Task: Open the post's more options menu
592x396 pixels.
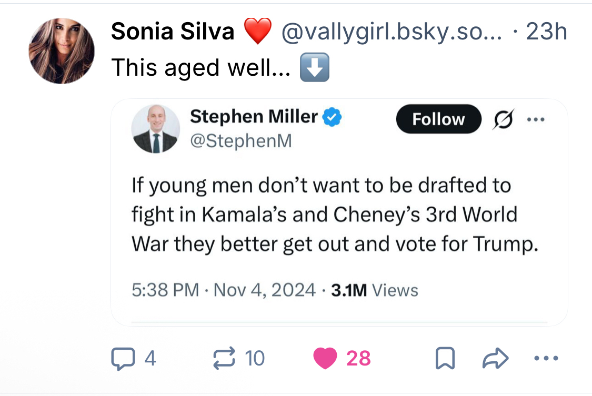Action: pyautogui.click(x=545, y=359)
